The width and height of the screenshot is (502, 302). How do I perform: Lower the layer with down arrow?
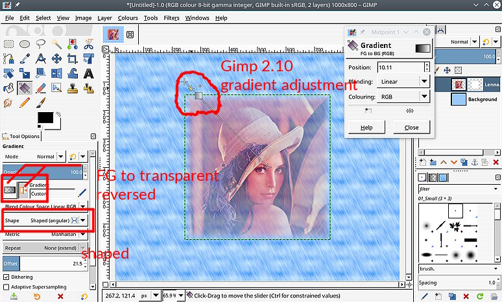[453, 162]
